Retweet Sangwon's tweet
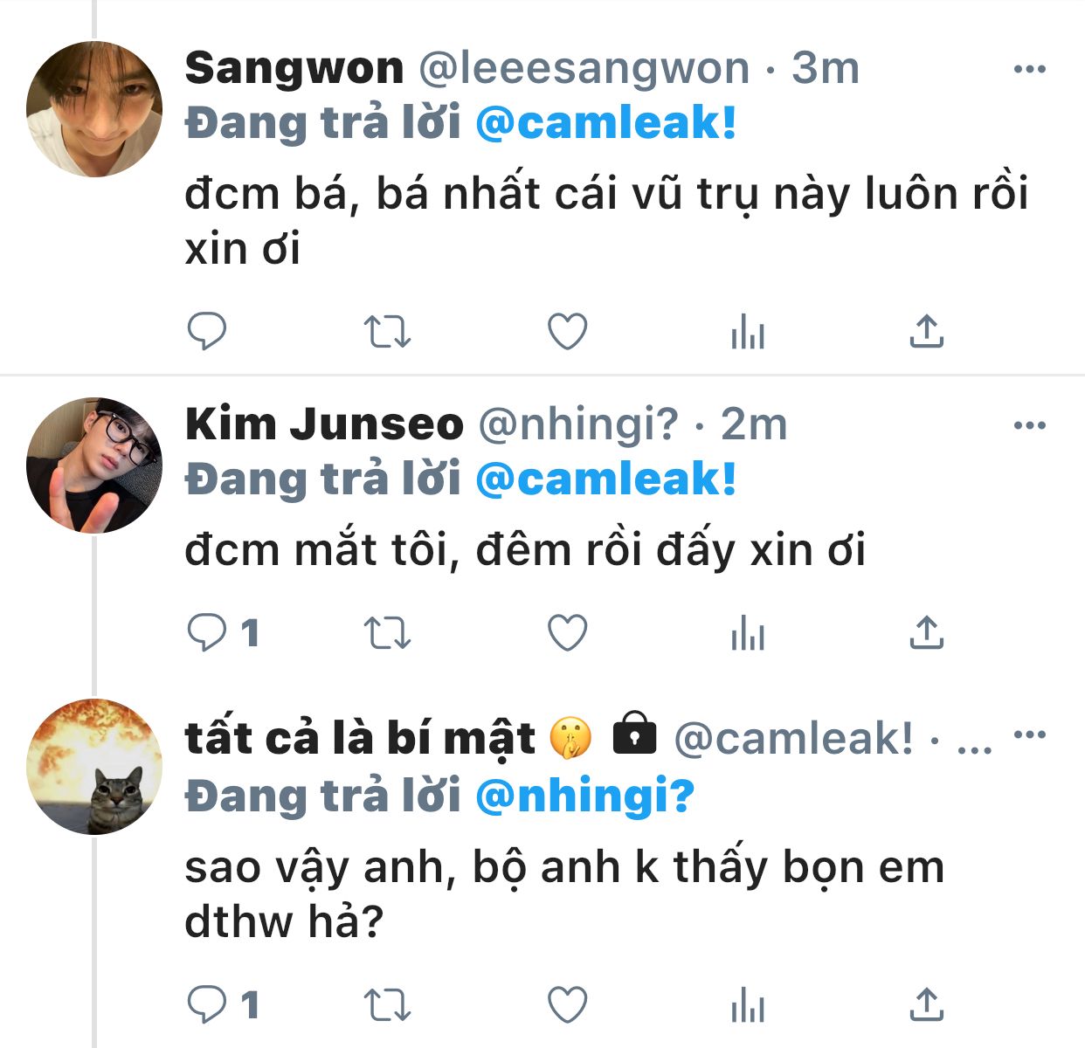The image size is (1085, 1048). (386, 332)
